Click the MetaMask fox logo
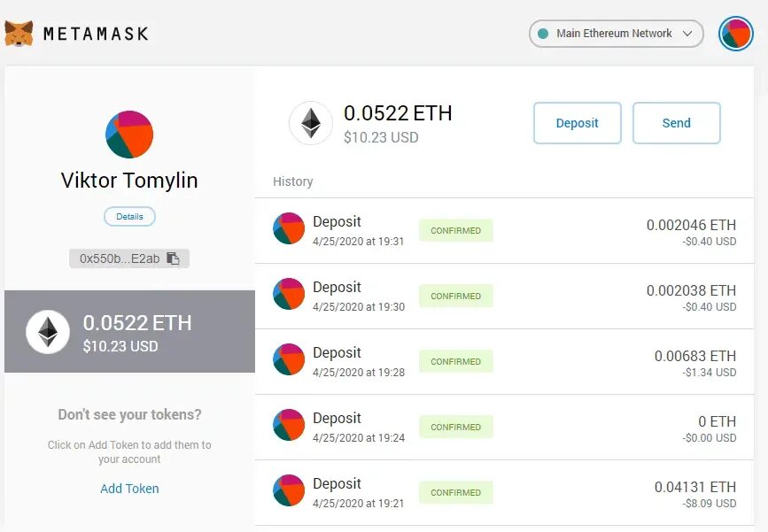This screenshot has height=532, width=768. pos(19,34)
